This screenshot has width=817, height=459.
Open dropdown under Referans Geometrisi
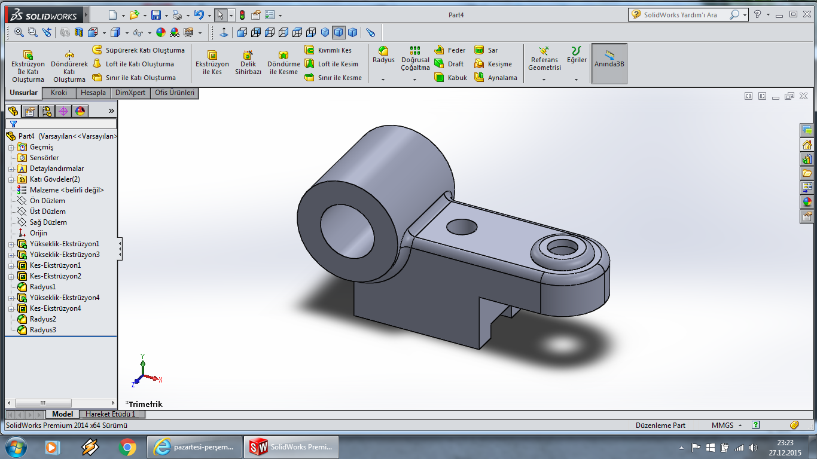point(544,79)
